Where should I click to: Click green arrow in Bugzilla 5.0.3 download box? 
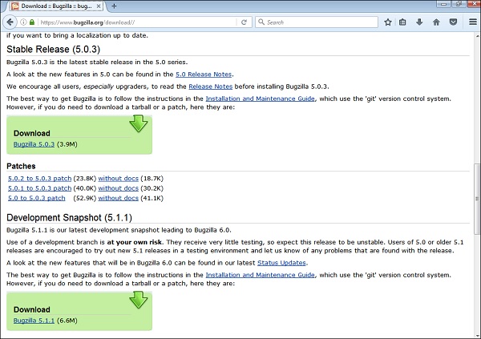139,123
